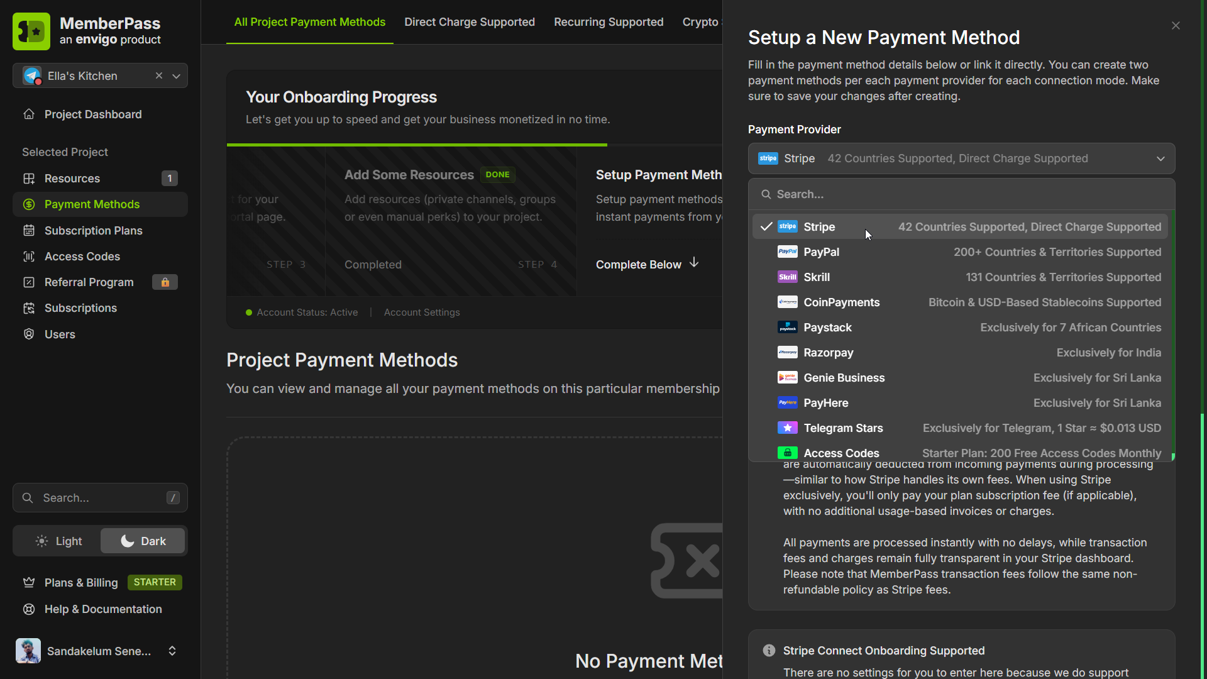The height and width of the screenshot is (679, 1207).
Task: Choose the Skrill provider logo
Action: pos(787,277)
